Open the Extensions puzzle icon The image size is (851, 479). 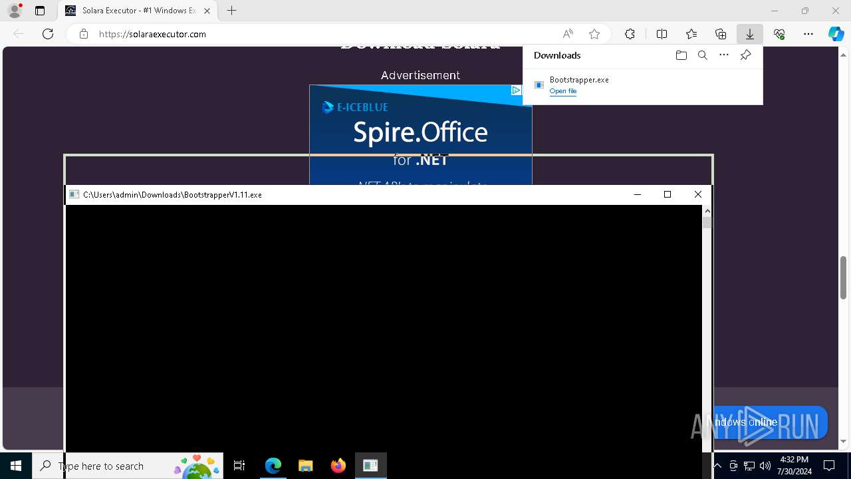click(630, 34)
